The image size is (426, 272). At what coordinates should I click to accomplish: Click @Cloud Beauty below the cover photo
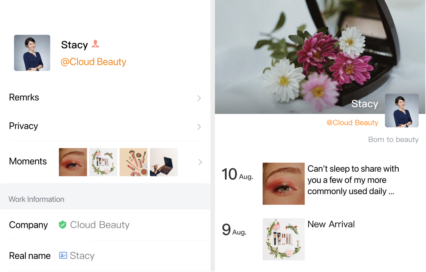click(352, 123)
